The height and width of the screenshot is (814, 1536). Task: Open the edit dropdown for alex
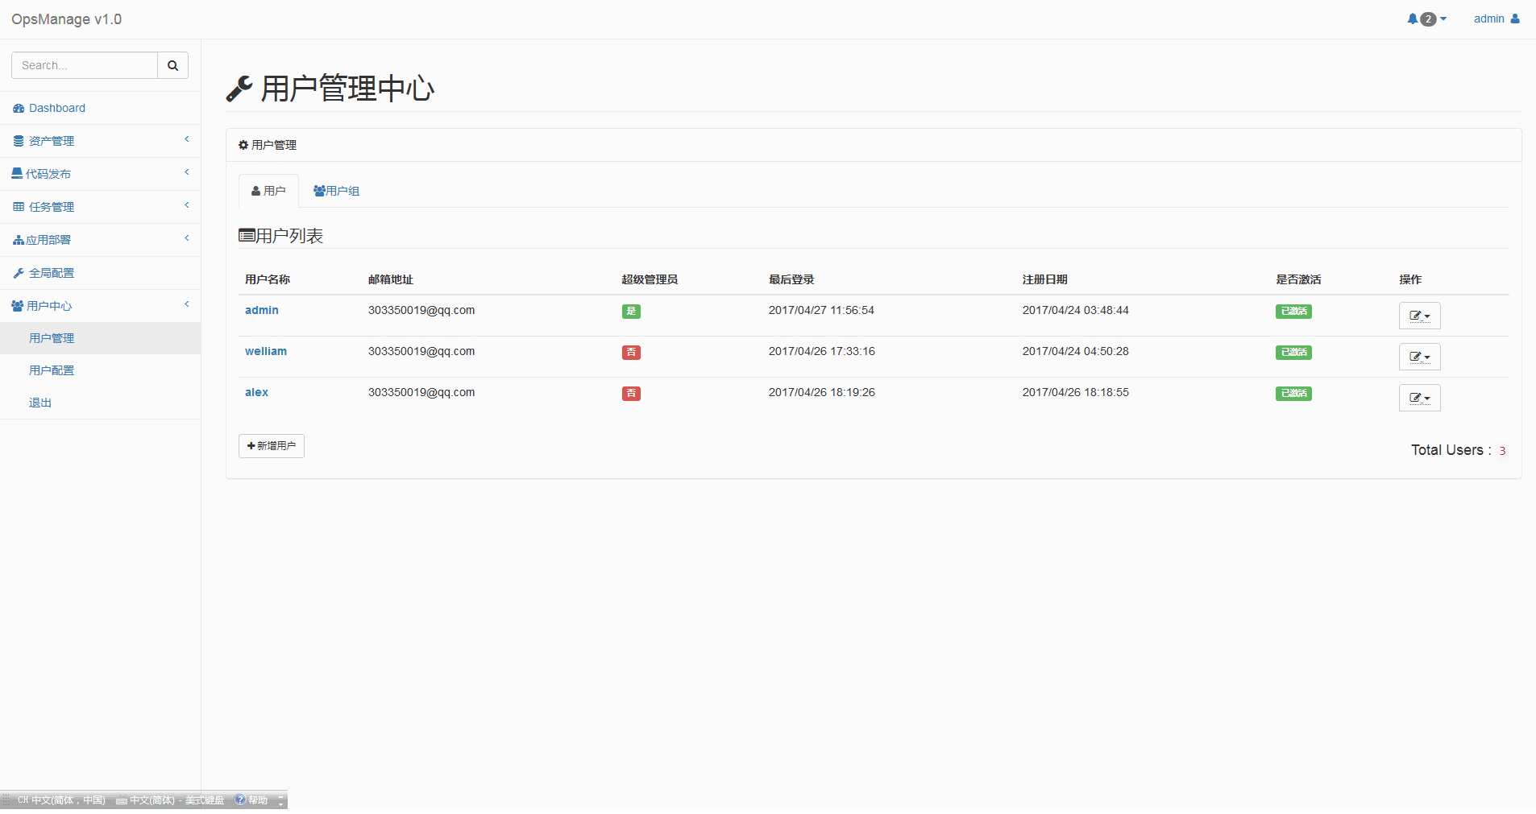point(1418,398)
